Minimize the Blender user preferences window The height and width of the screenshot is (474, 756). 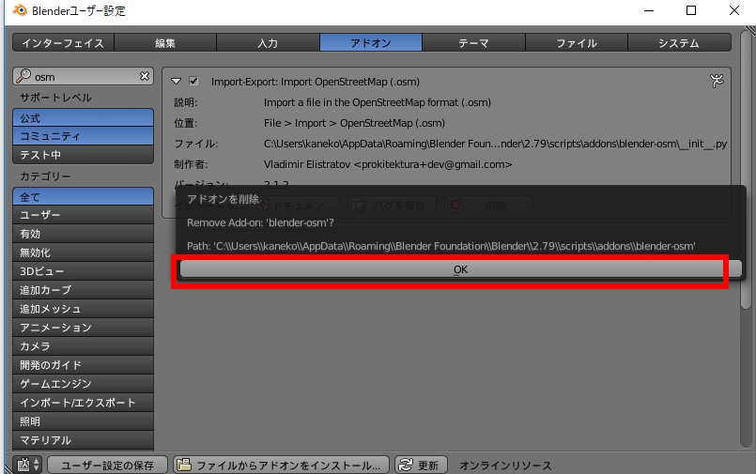(649, 10)
